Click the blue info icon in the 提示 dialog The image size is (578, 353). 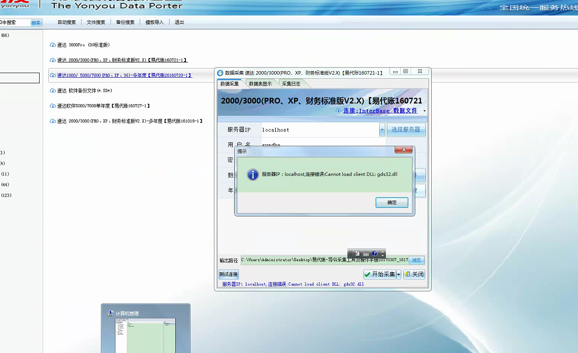click(x=253, y=175)
